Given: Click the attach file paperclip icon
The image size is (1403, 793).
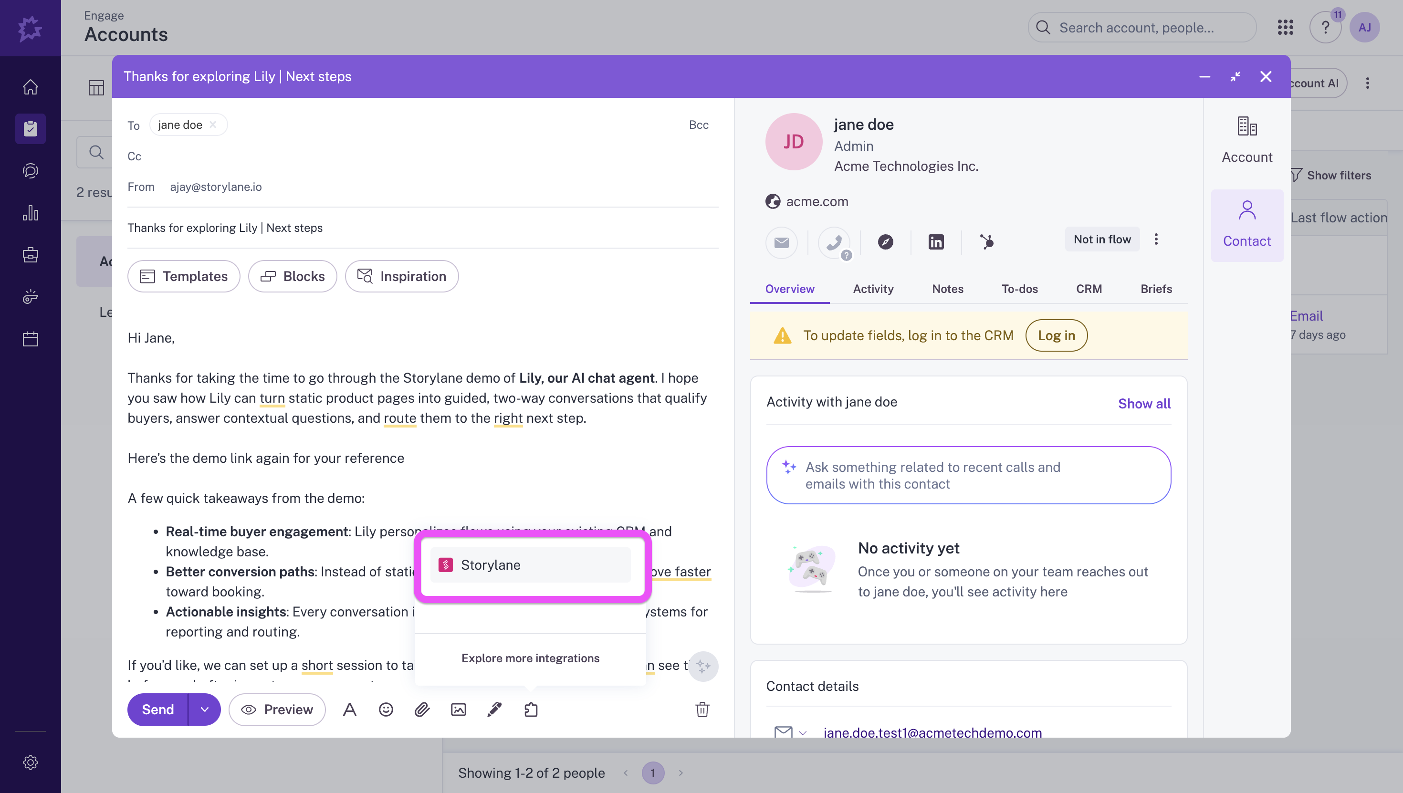Looking at the screenshot, I should click(x=422, y=710).
